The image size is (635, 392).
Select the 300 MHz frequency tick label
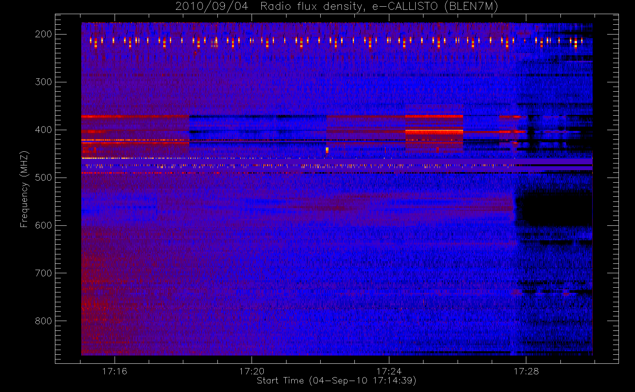pos(44,82)
